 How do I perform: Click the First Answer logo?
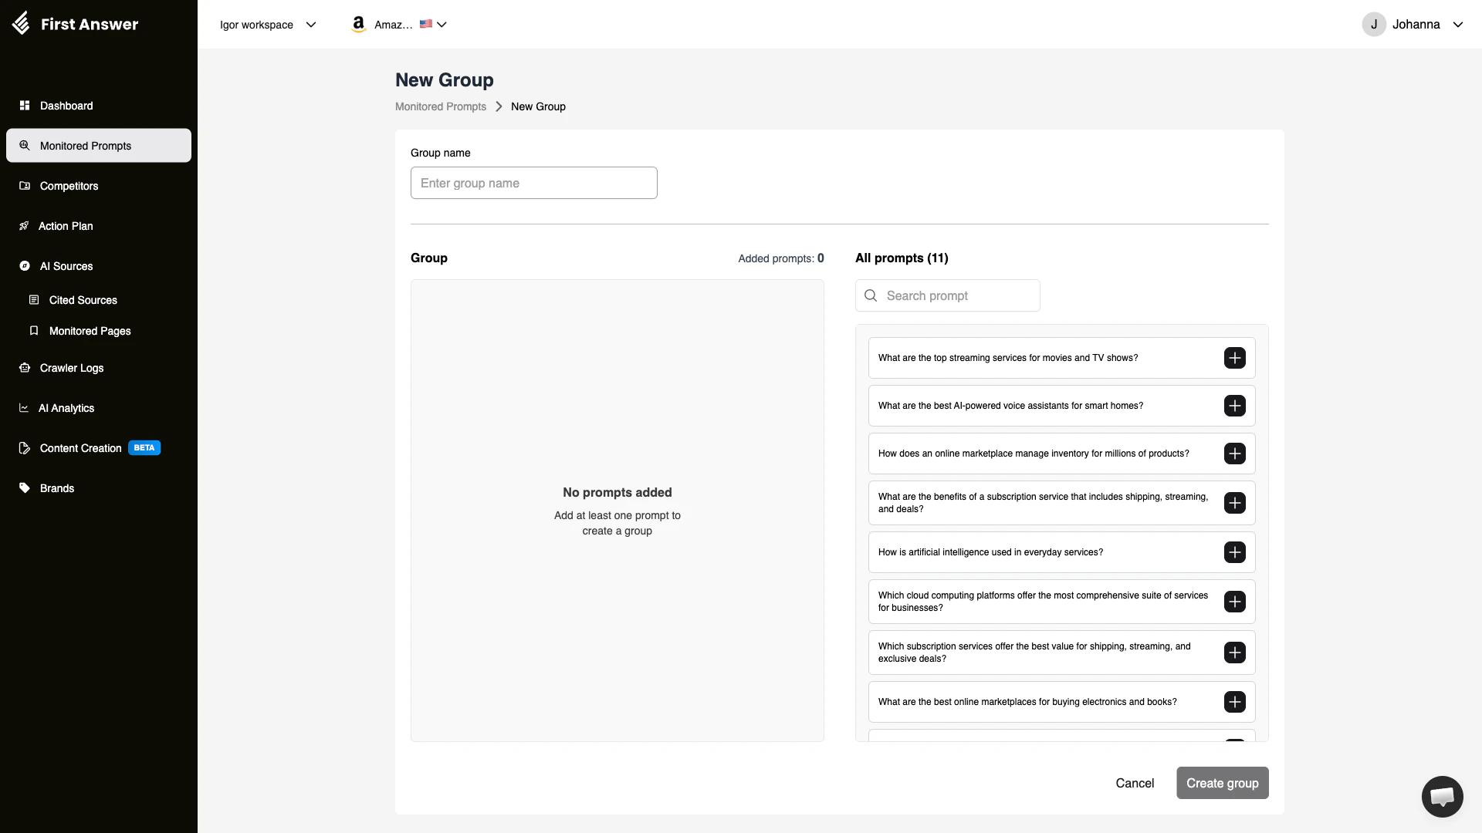click(x=75, y=24)
